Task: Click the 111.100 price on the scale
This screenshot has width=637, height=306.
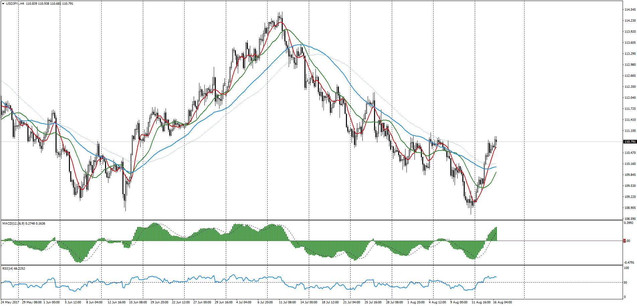Action: point(630,131)
